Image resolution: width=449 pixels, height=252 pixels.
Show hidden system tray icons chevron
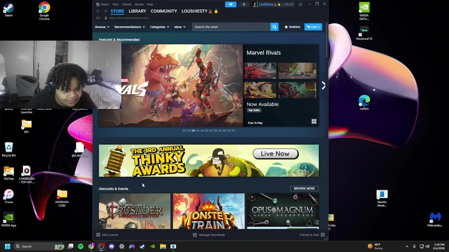pos(407,246)
